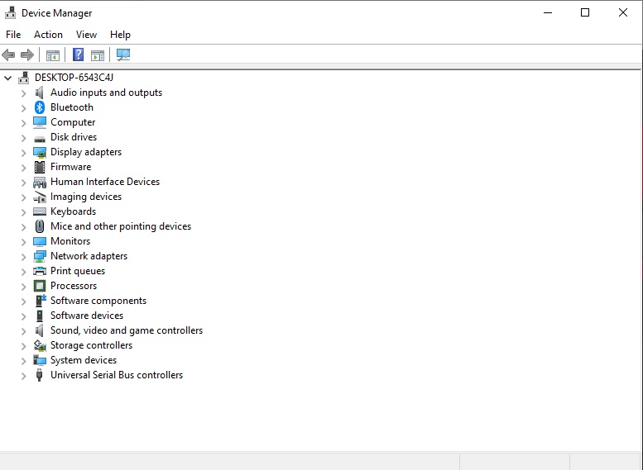This screenshot has height=470, width=643.
Task: Click the Audio inputs and outputs speaker icon
Action: click(40, 93)
